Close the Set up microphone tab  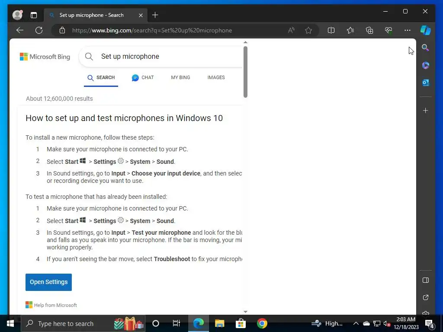click(141, 15)
